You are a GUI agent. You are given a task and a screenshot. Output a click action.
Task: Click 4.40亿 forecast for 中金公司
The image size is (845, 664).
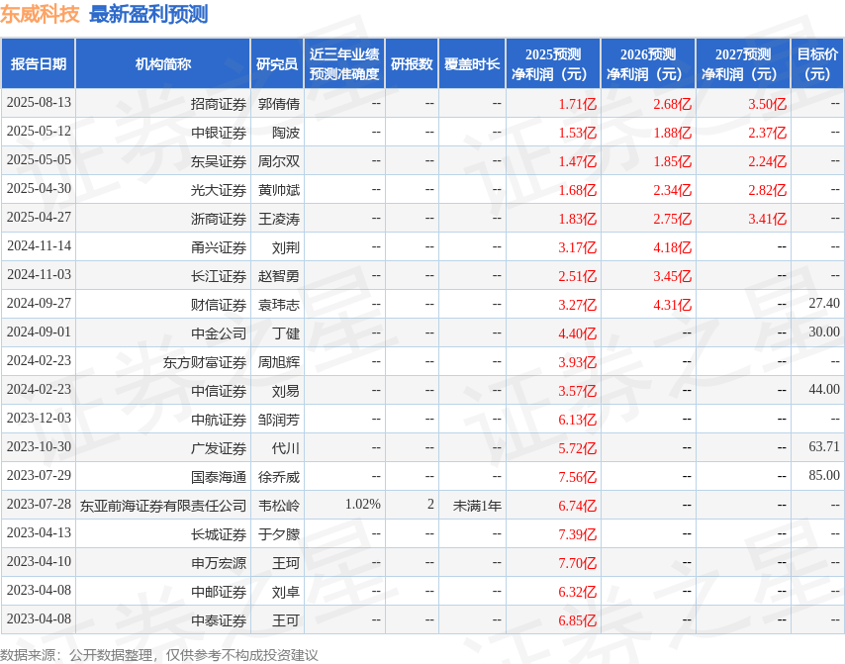point(577,333)
